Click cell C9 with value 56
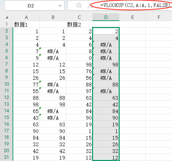The width and height of the screenshot is (172, 161). [79, 78]
